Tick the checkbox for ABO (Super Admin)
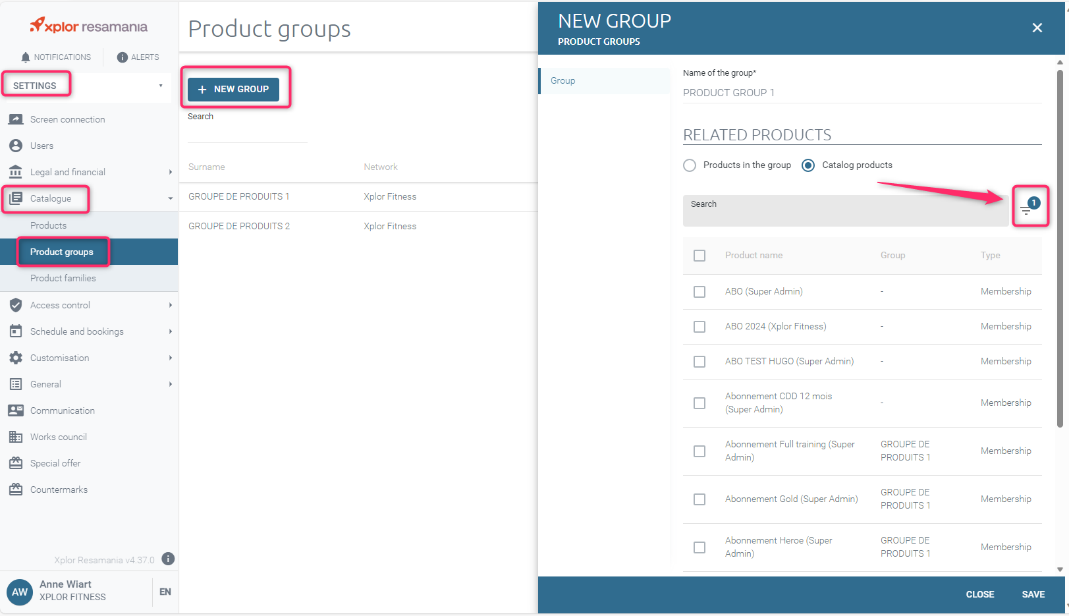Image resolution: width=1069 pixels, height=616 pixels. tap(699, 292)
